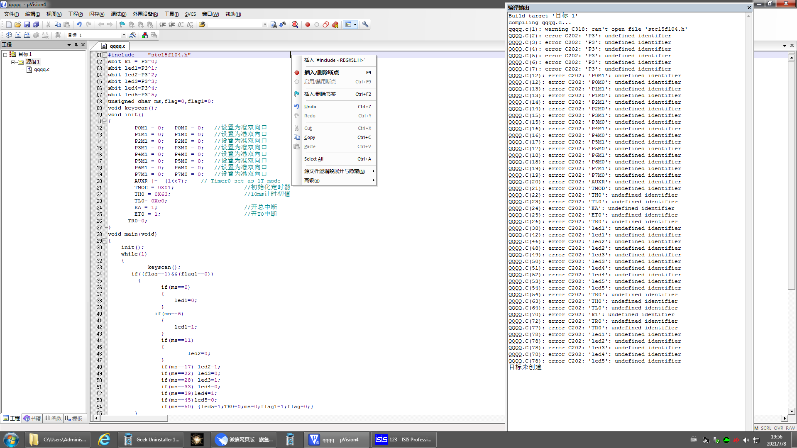Save the current file with the disk icon

tap(27, 24)
